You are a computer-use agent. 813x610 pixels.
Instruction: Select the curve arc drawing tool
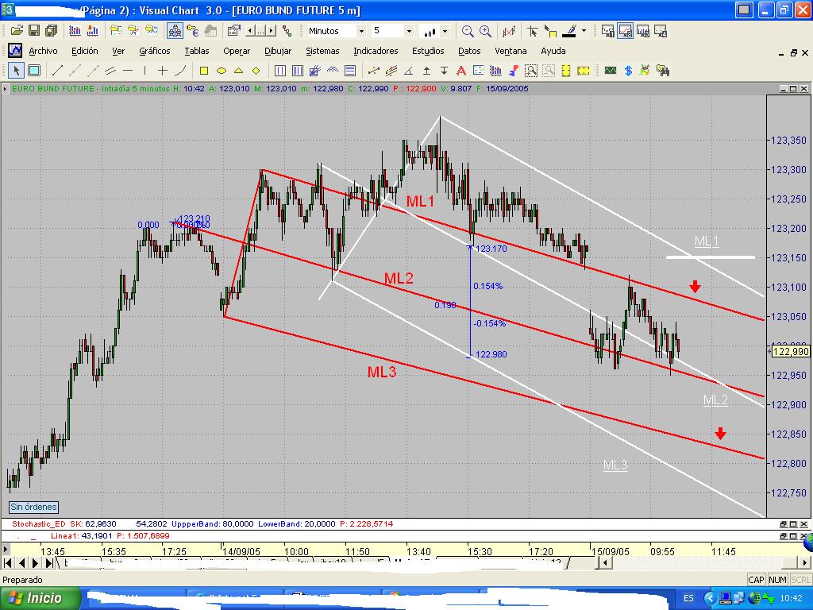click(x=180, y=70)
